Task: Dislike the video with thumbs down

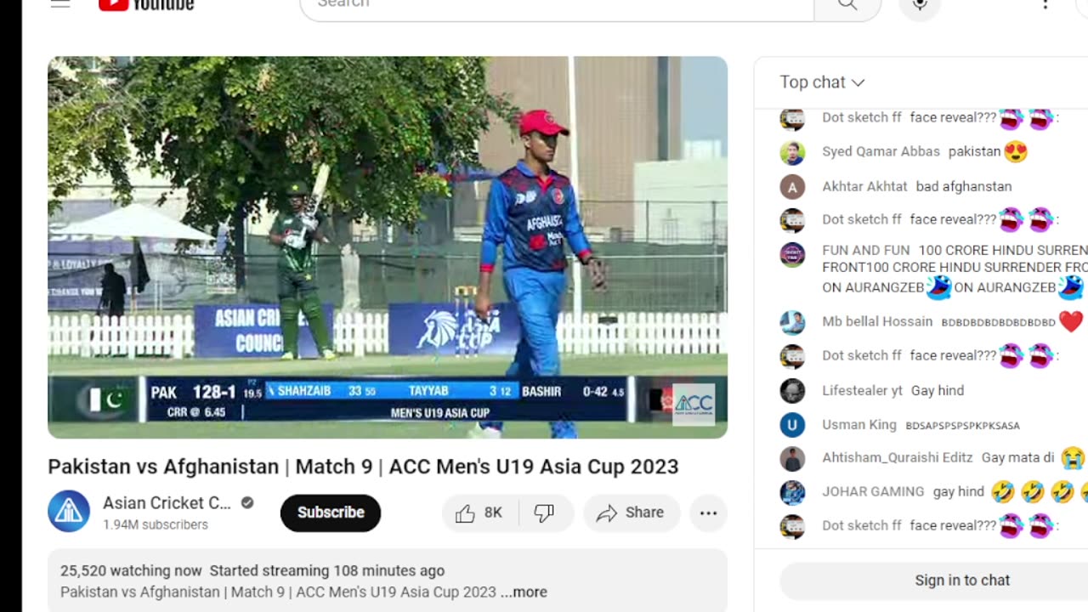Action: (544, 513)
